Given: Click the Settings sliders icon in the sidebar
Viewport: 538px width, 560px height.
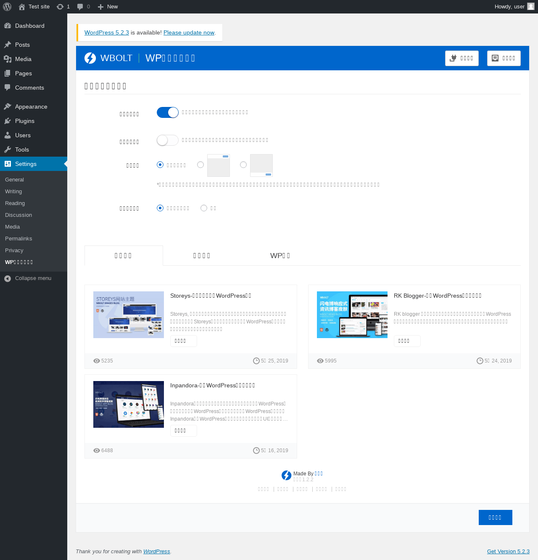Looking at the screenshot, I should tap(8, 164).
